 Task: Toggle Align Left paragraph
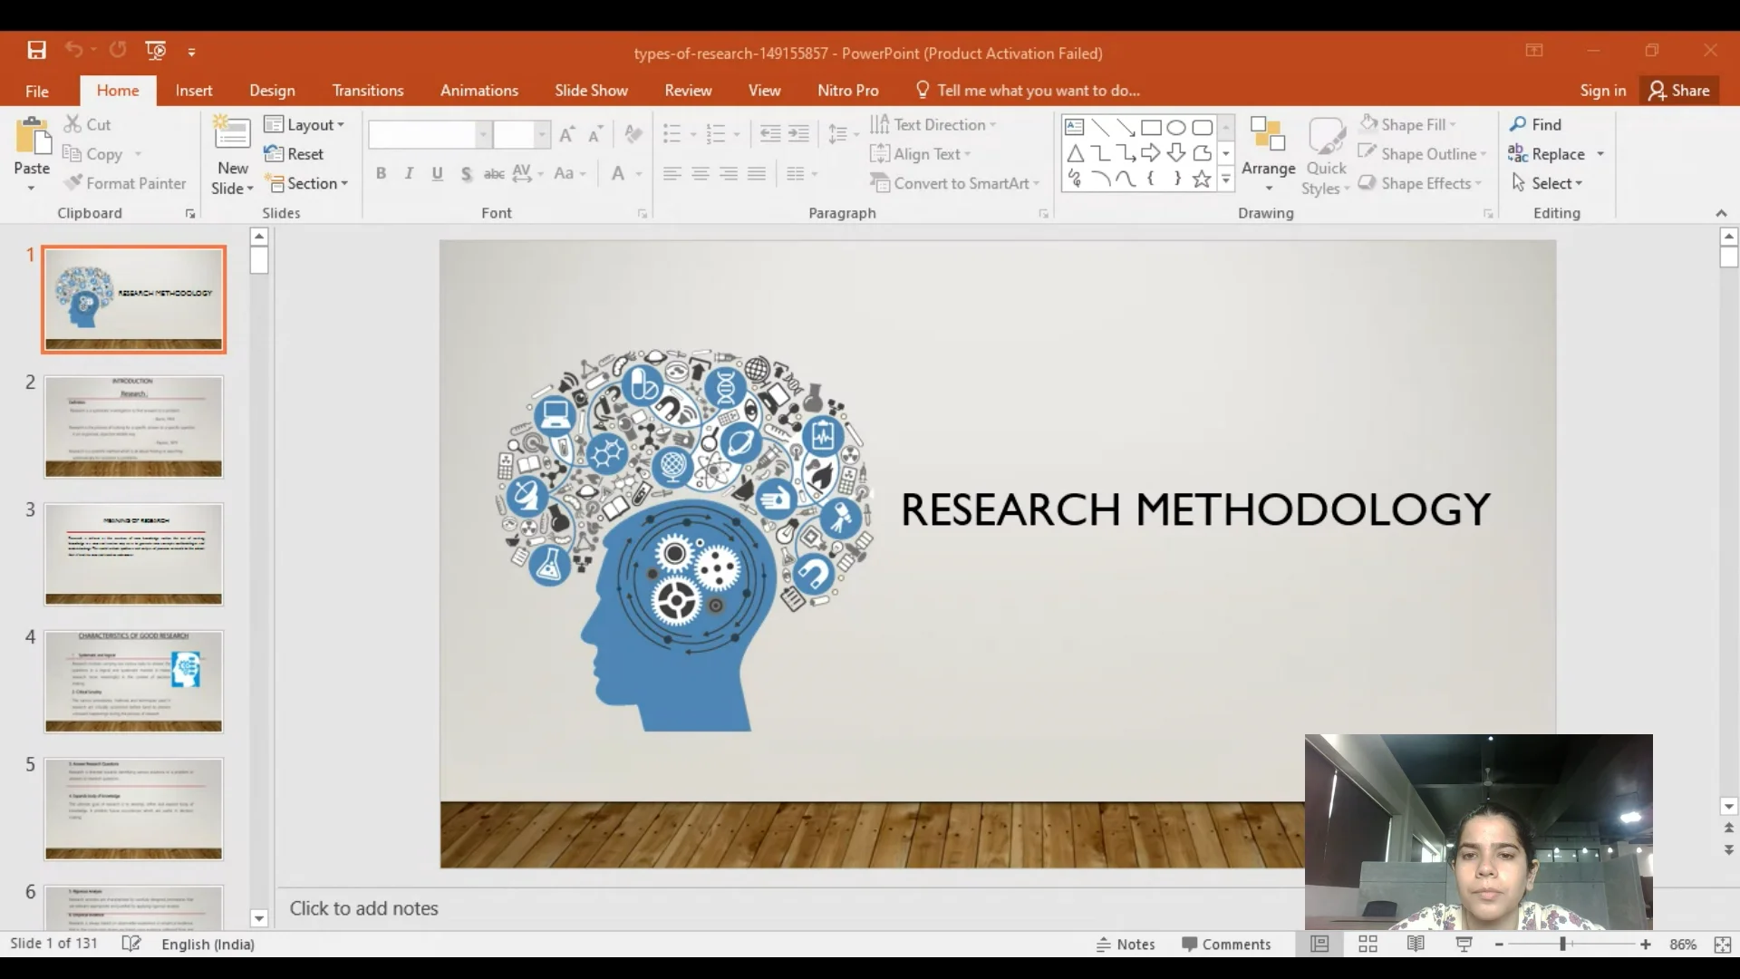pyautogui.click(x=672, y=173)
